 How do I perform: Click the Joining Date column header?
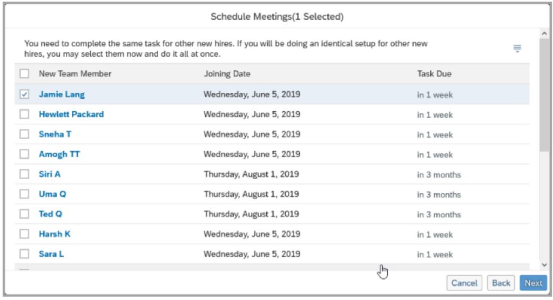(227, 74)
